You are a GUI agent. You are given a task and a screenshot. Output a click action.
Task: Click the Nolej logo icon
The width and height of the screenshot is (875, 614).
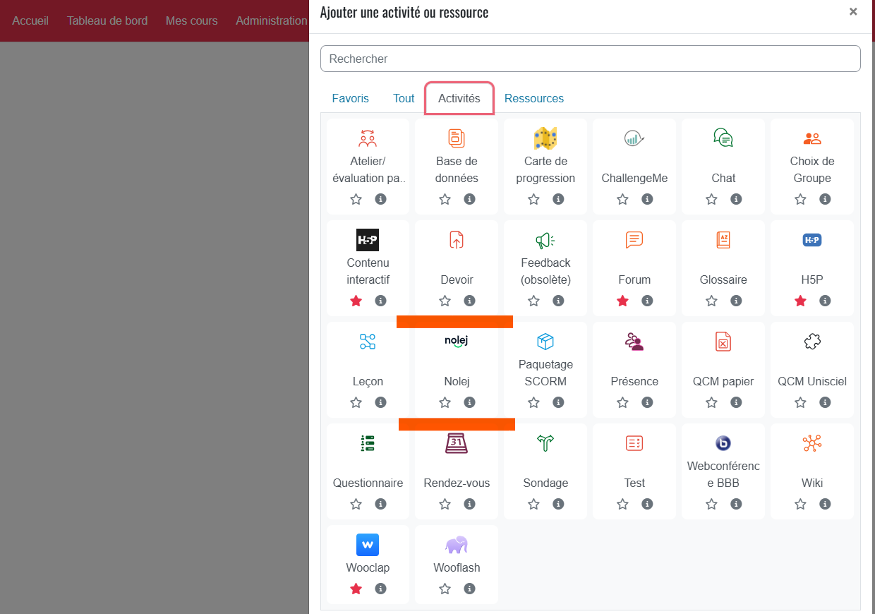click(457, 342)
